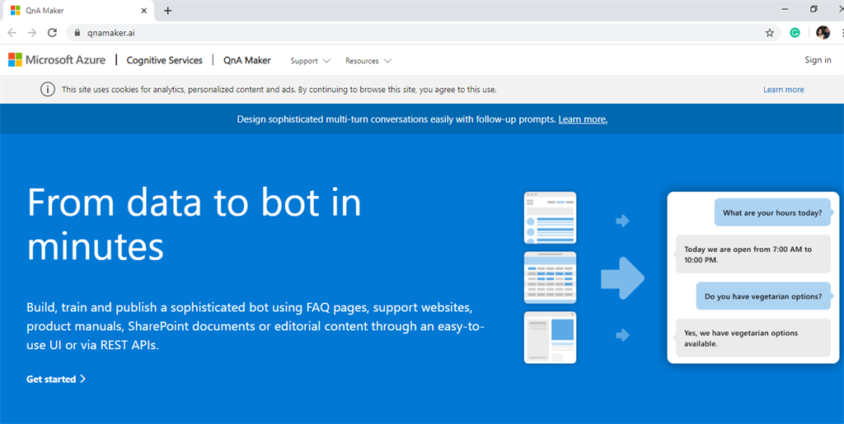The image size is (844, 424).
Task: Open cookie notice Learn more link
Action: tap(783, 90)
